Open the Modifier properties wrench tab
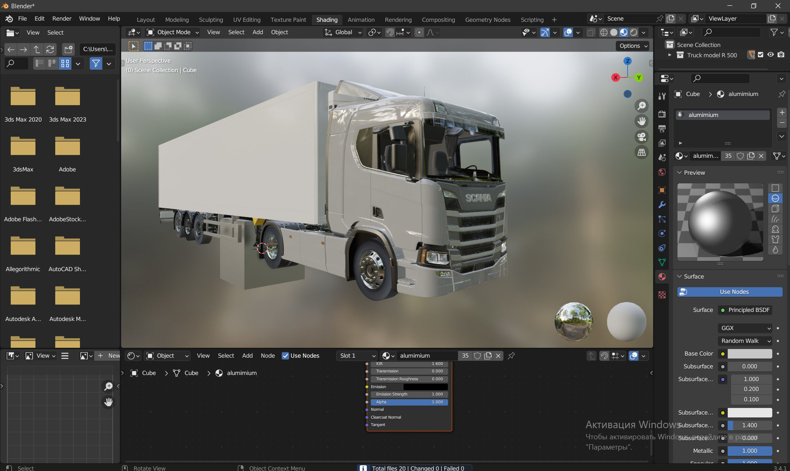 point(662,204)
